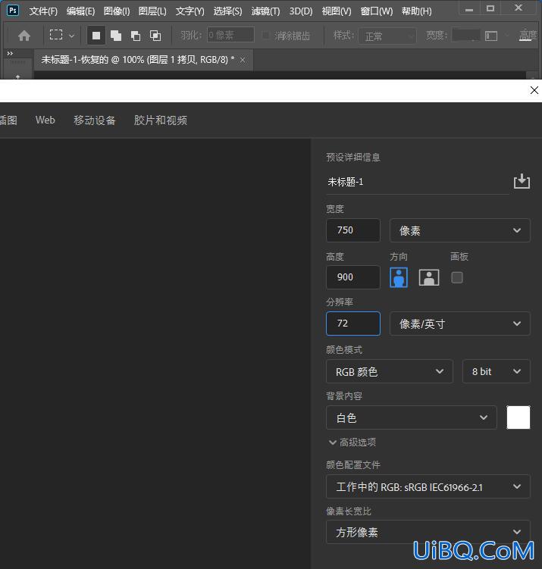Open the 图层(L) menu
Viewport: 542px width, 569px height.
[152, 11]
